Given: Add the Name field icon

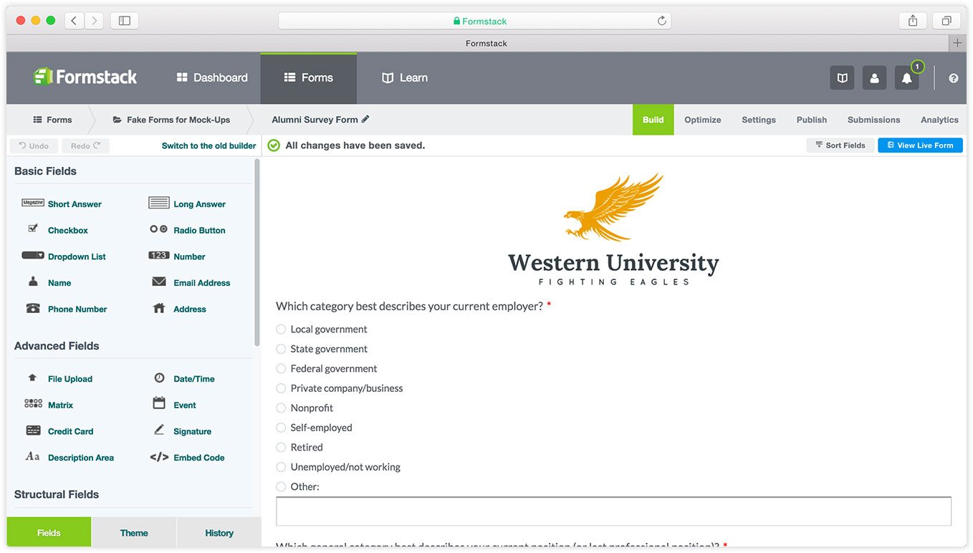Looking at the screenshot, I should click(33, 282).
